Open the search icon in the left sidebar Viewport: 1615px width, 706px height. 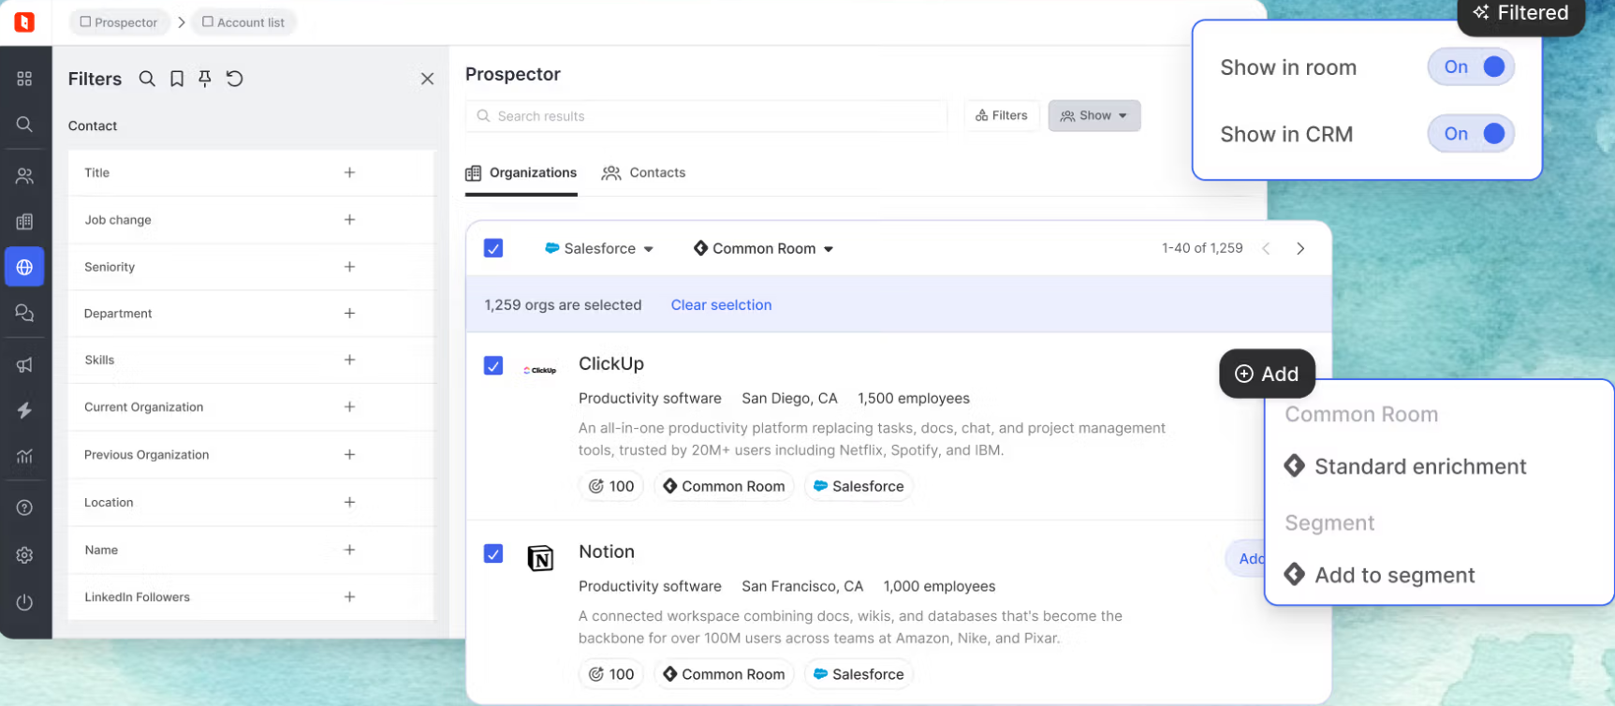(x=24, y=125)
